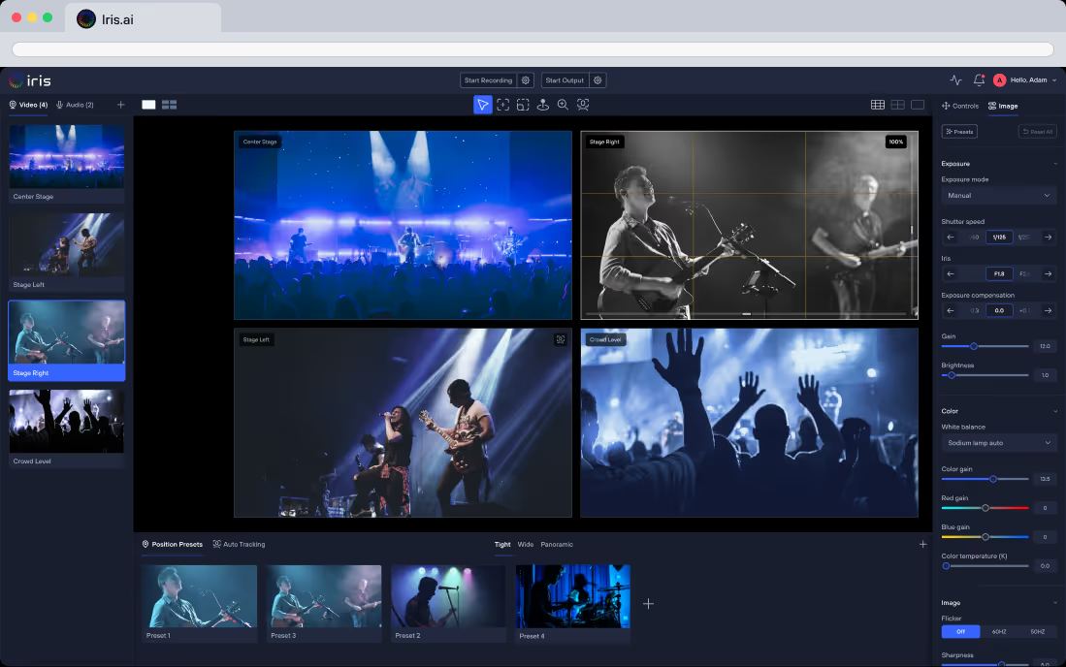The height and width of the screenshot is (667, 1066).
Task: Click Start Recording button
Action: [488, 80]
